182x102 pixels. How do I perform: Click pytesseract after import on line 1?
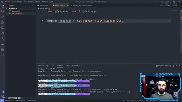pos(90,11)
